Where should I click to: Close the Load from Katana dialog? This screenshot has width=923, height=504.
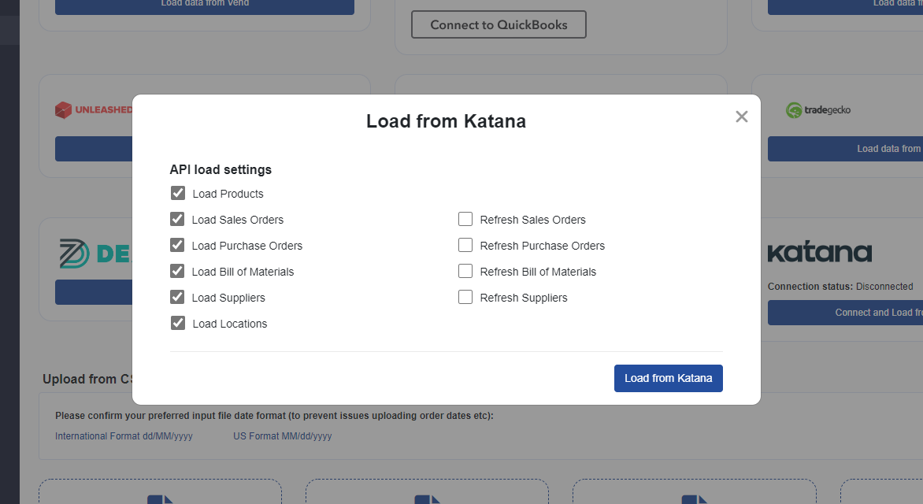coord(741,117)
